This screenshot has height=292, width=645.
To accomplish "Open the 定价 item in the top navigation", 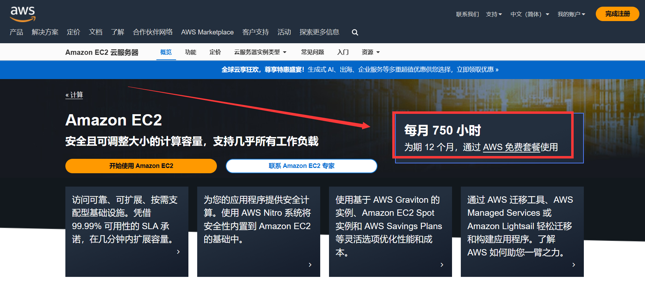I will tap(73, 32).
